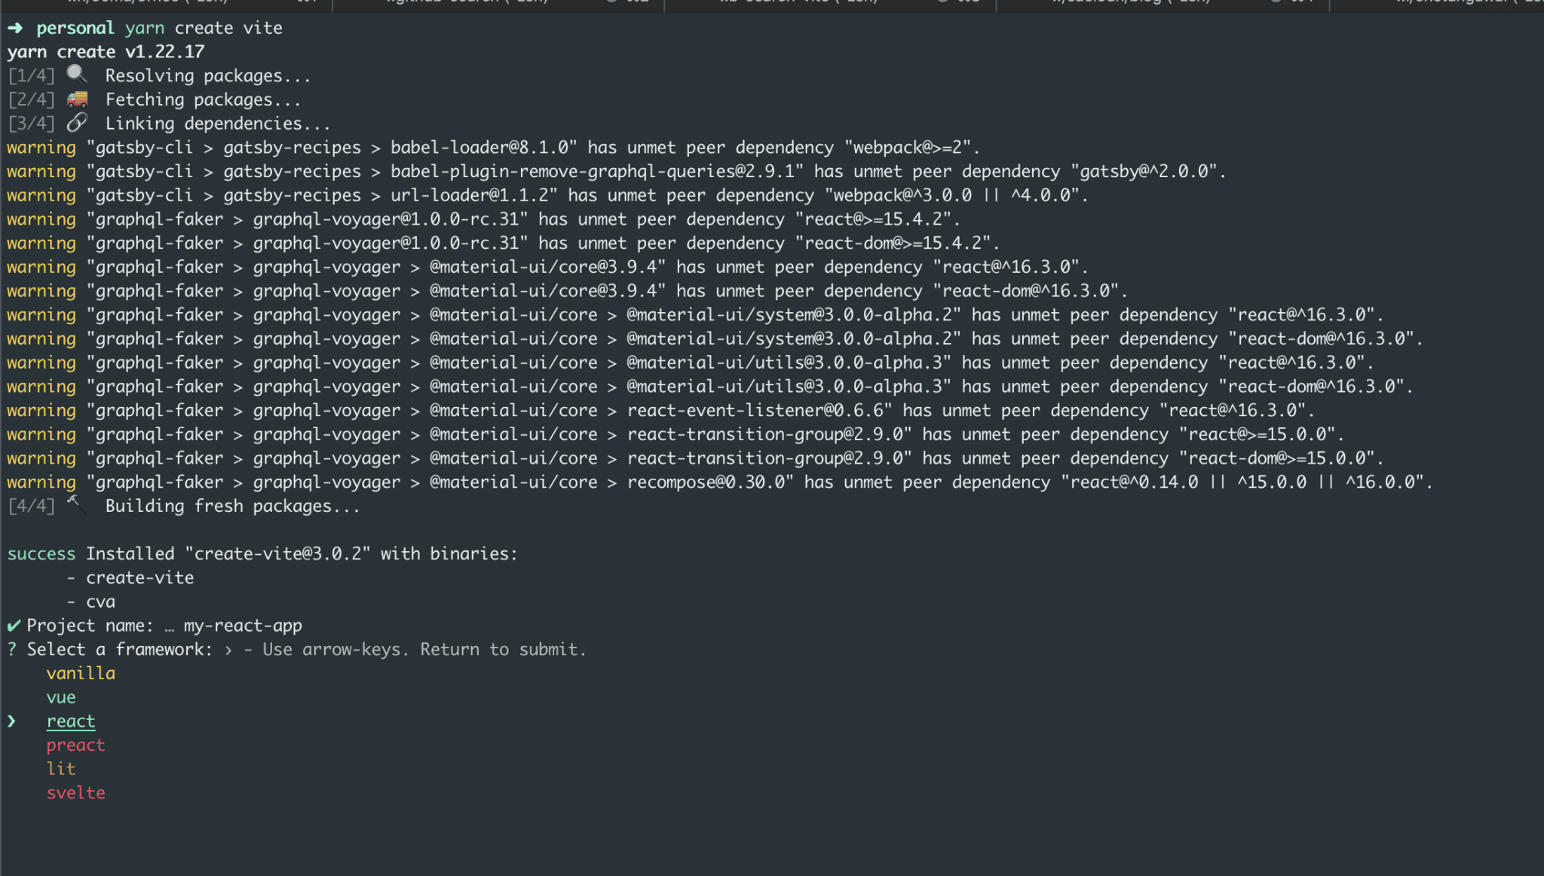Click the question mark before Select a framework
This screenshot has width=1544, height=876.
point(12,649)
